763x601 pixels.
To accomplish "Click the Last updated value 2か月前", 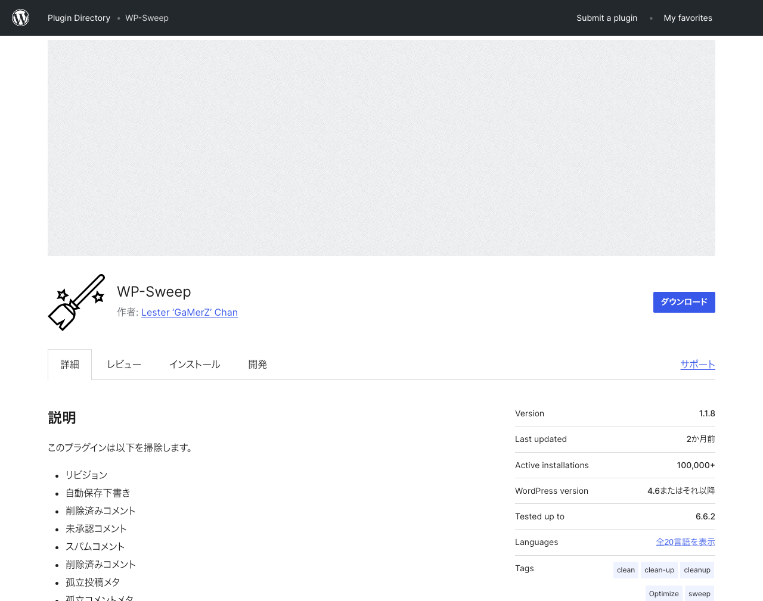I will pyautogui.click(x=700, y=439).
